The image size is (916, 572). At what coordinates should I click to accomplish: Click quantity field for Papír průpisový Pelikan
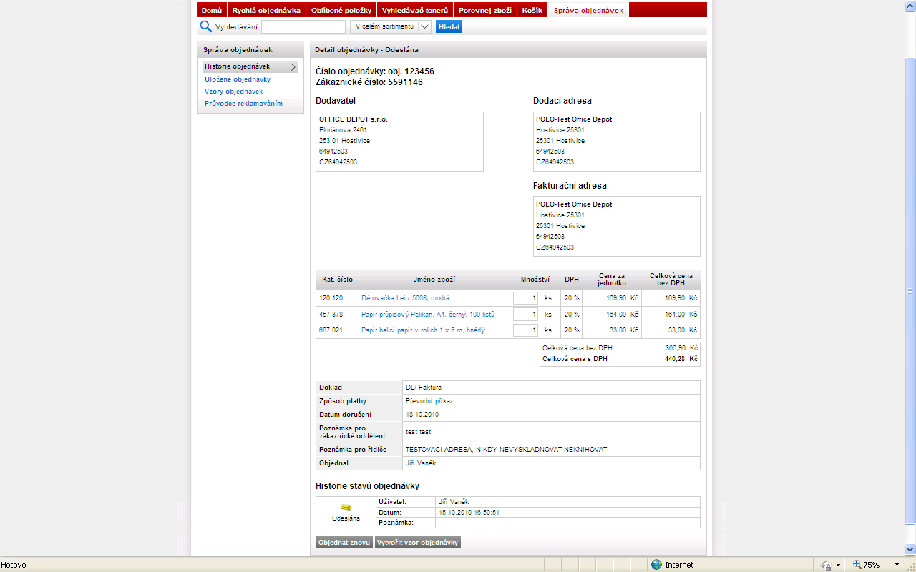[x=525, y=314]
